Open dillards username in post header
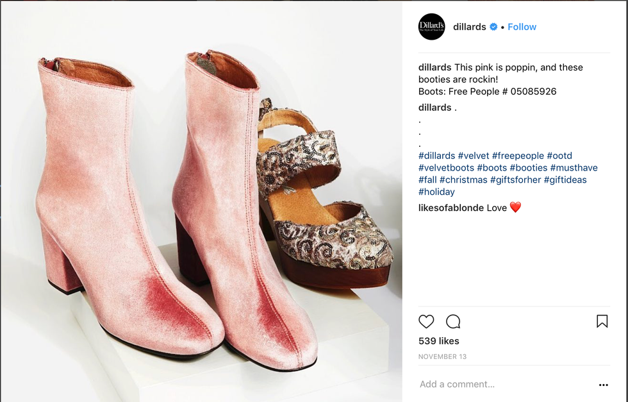The image size is (628, 402). [x=469, y=27]
